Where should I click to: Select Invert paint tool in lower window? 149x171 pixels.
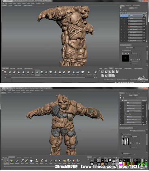(x=78, y=161)
